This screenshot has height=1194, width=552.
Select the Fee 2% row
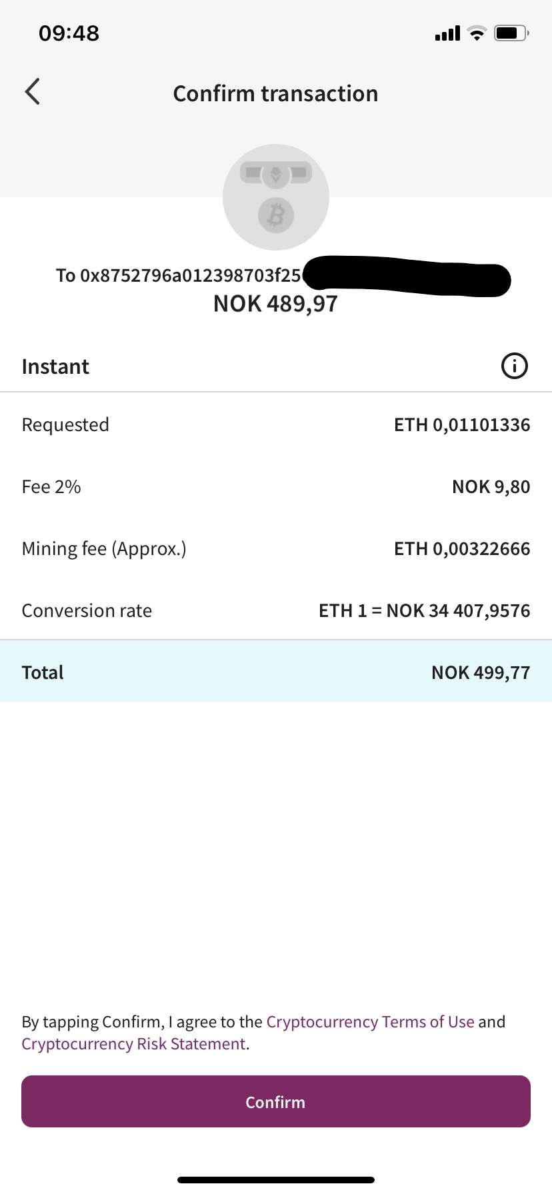coord(275,487)
